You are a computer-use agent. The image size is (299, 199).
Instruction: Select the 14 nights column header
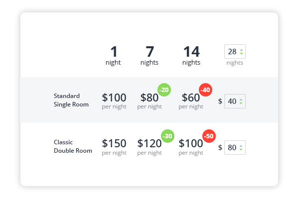(191, 55)
